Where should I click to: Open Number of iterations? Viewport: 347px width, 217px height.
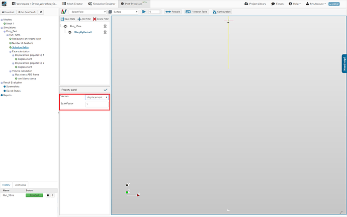[x=23, y=43]
